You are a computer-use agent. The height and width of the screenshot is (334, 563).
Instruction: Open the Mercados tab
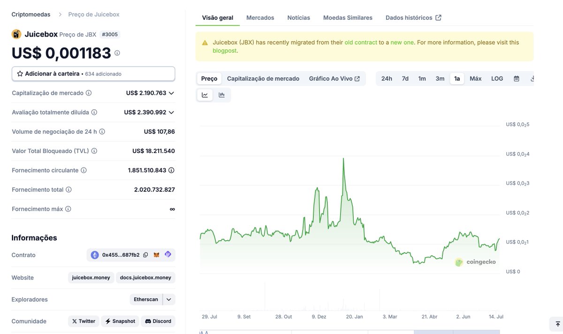point(260,18)
